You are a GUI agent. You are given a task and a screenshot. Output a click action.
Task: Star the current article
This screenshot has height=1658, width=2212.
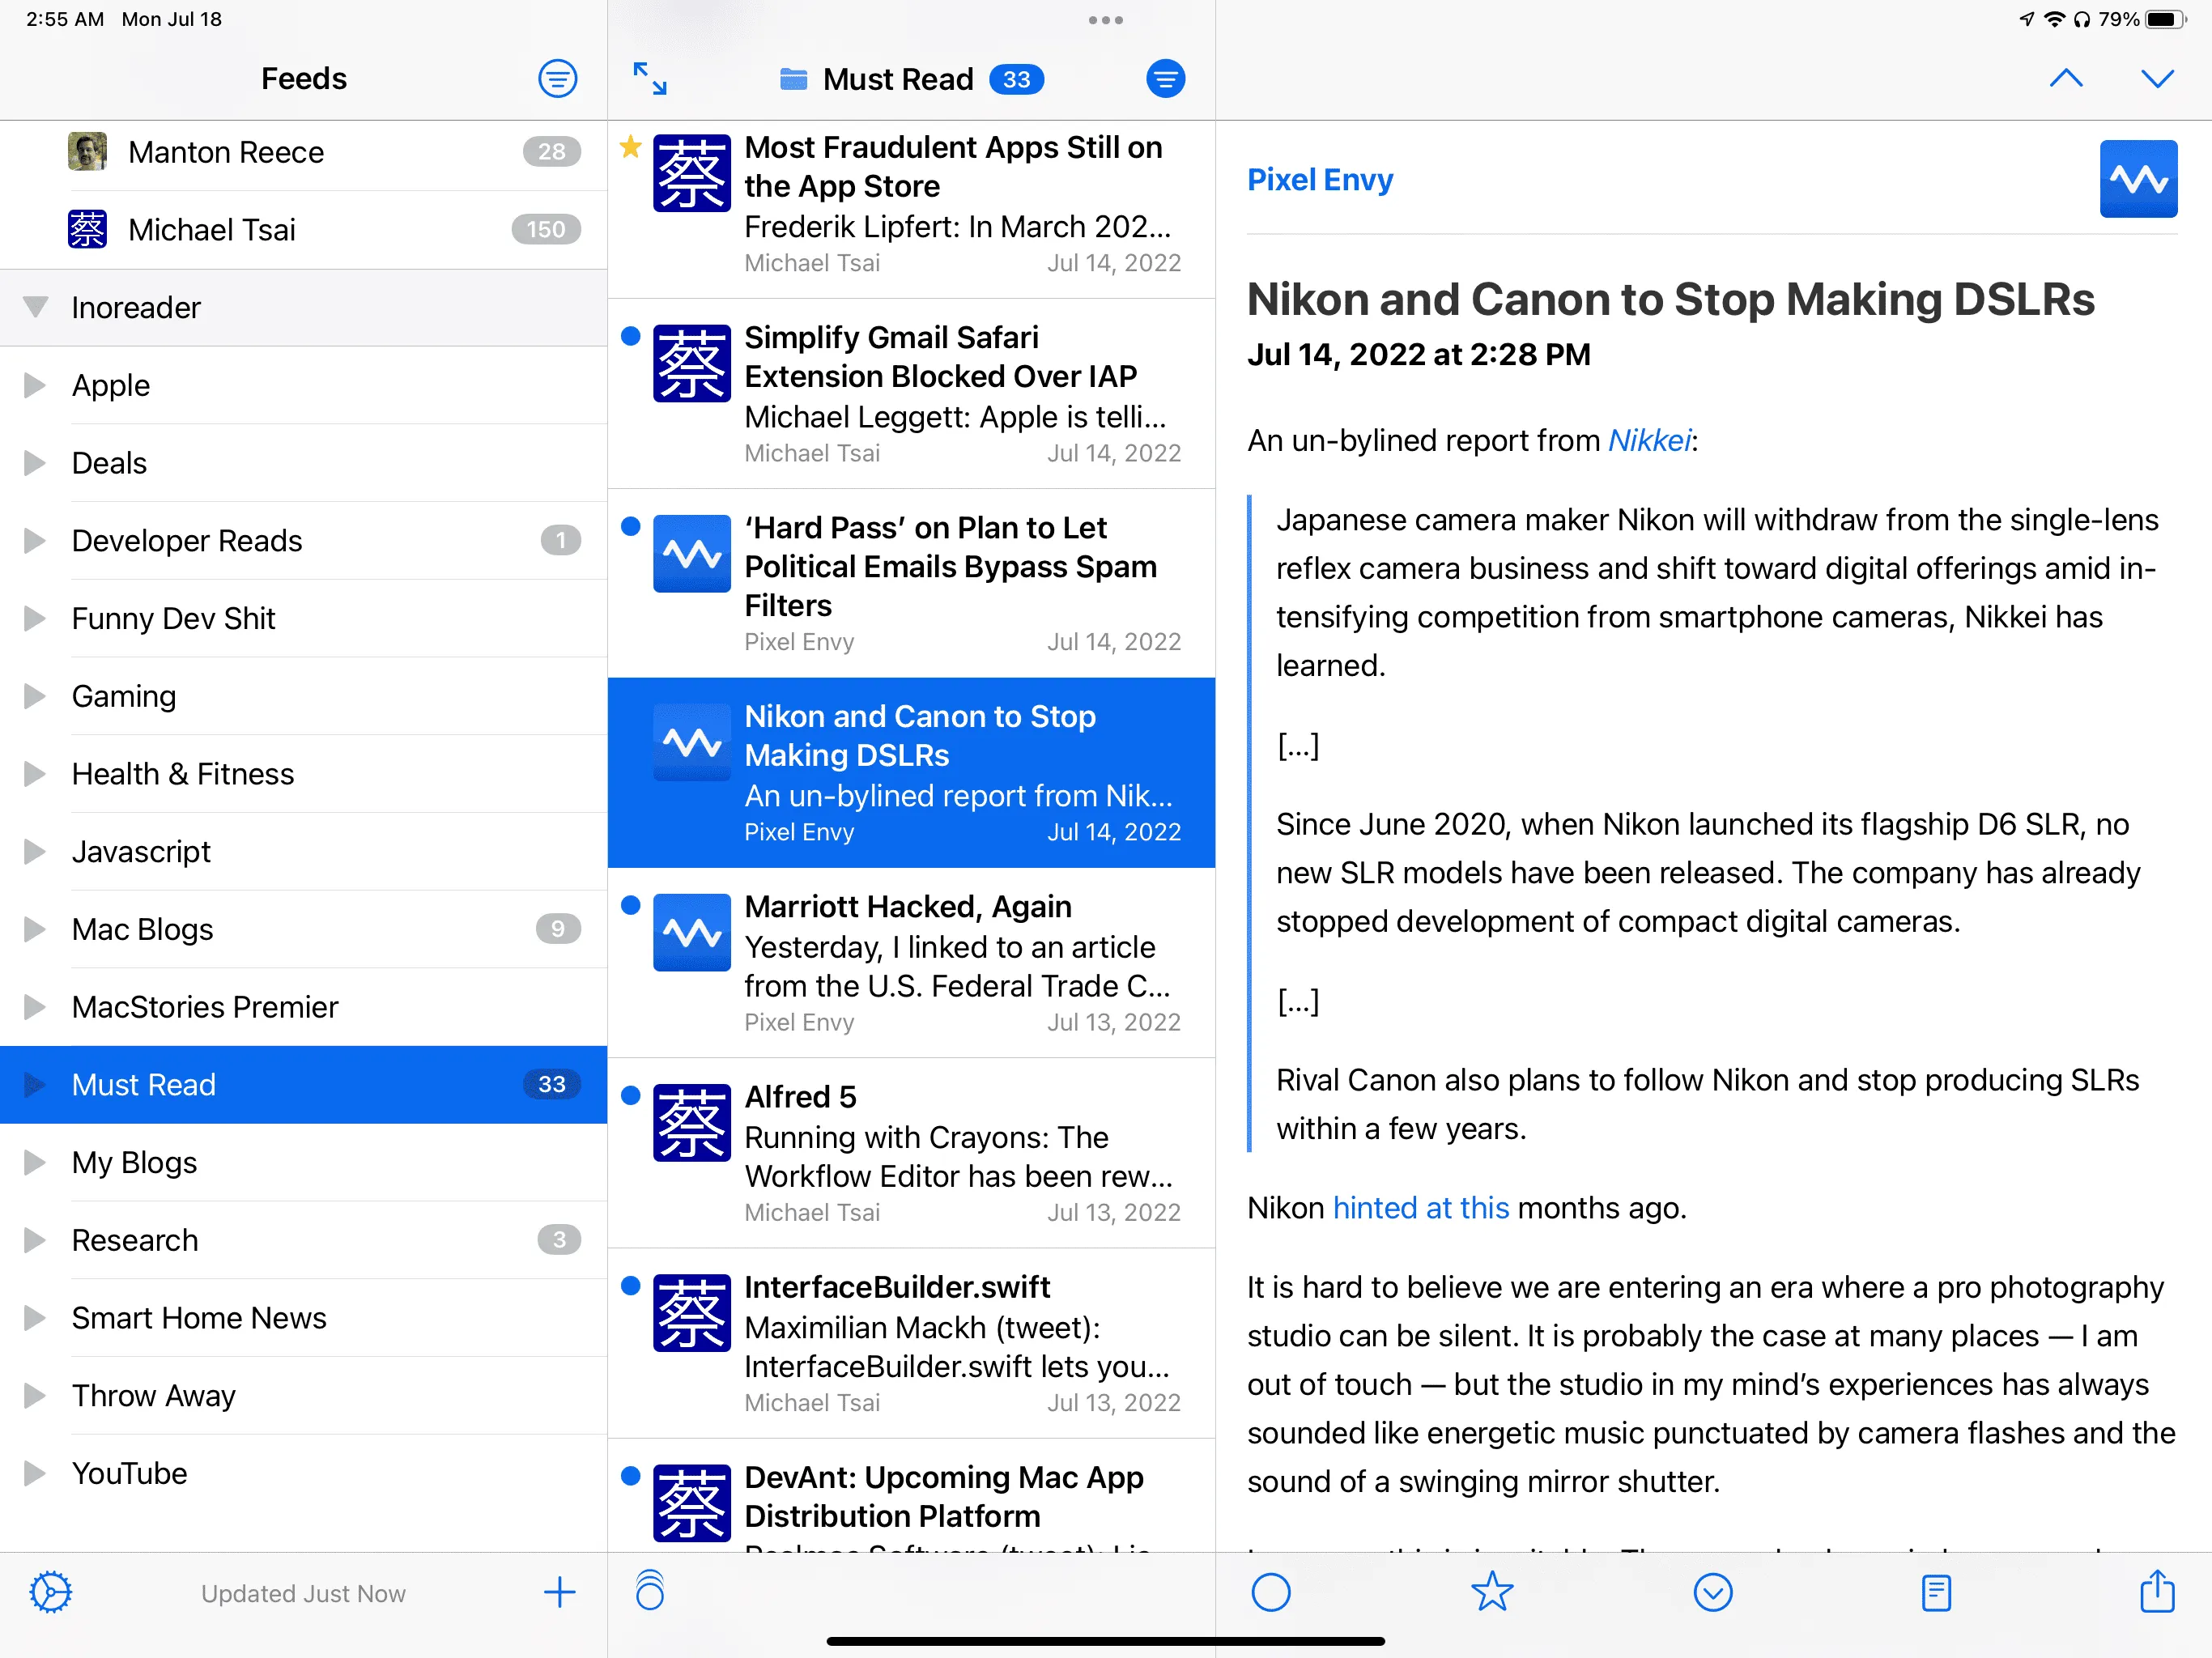pos(1492,1591)
